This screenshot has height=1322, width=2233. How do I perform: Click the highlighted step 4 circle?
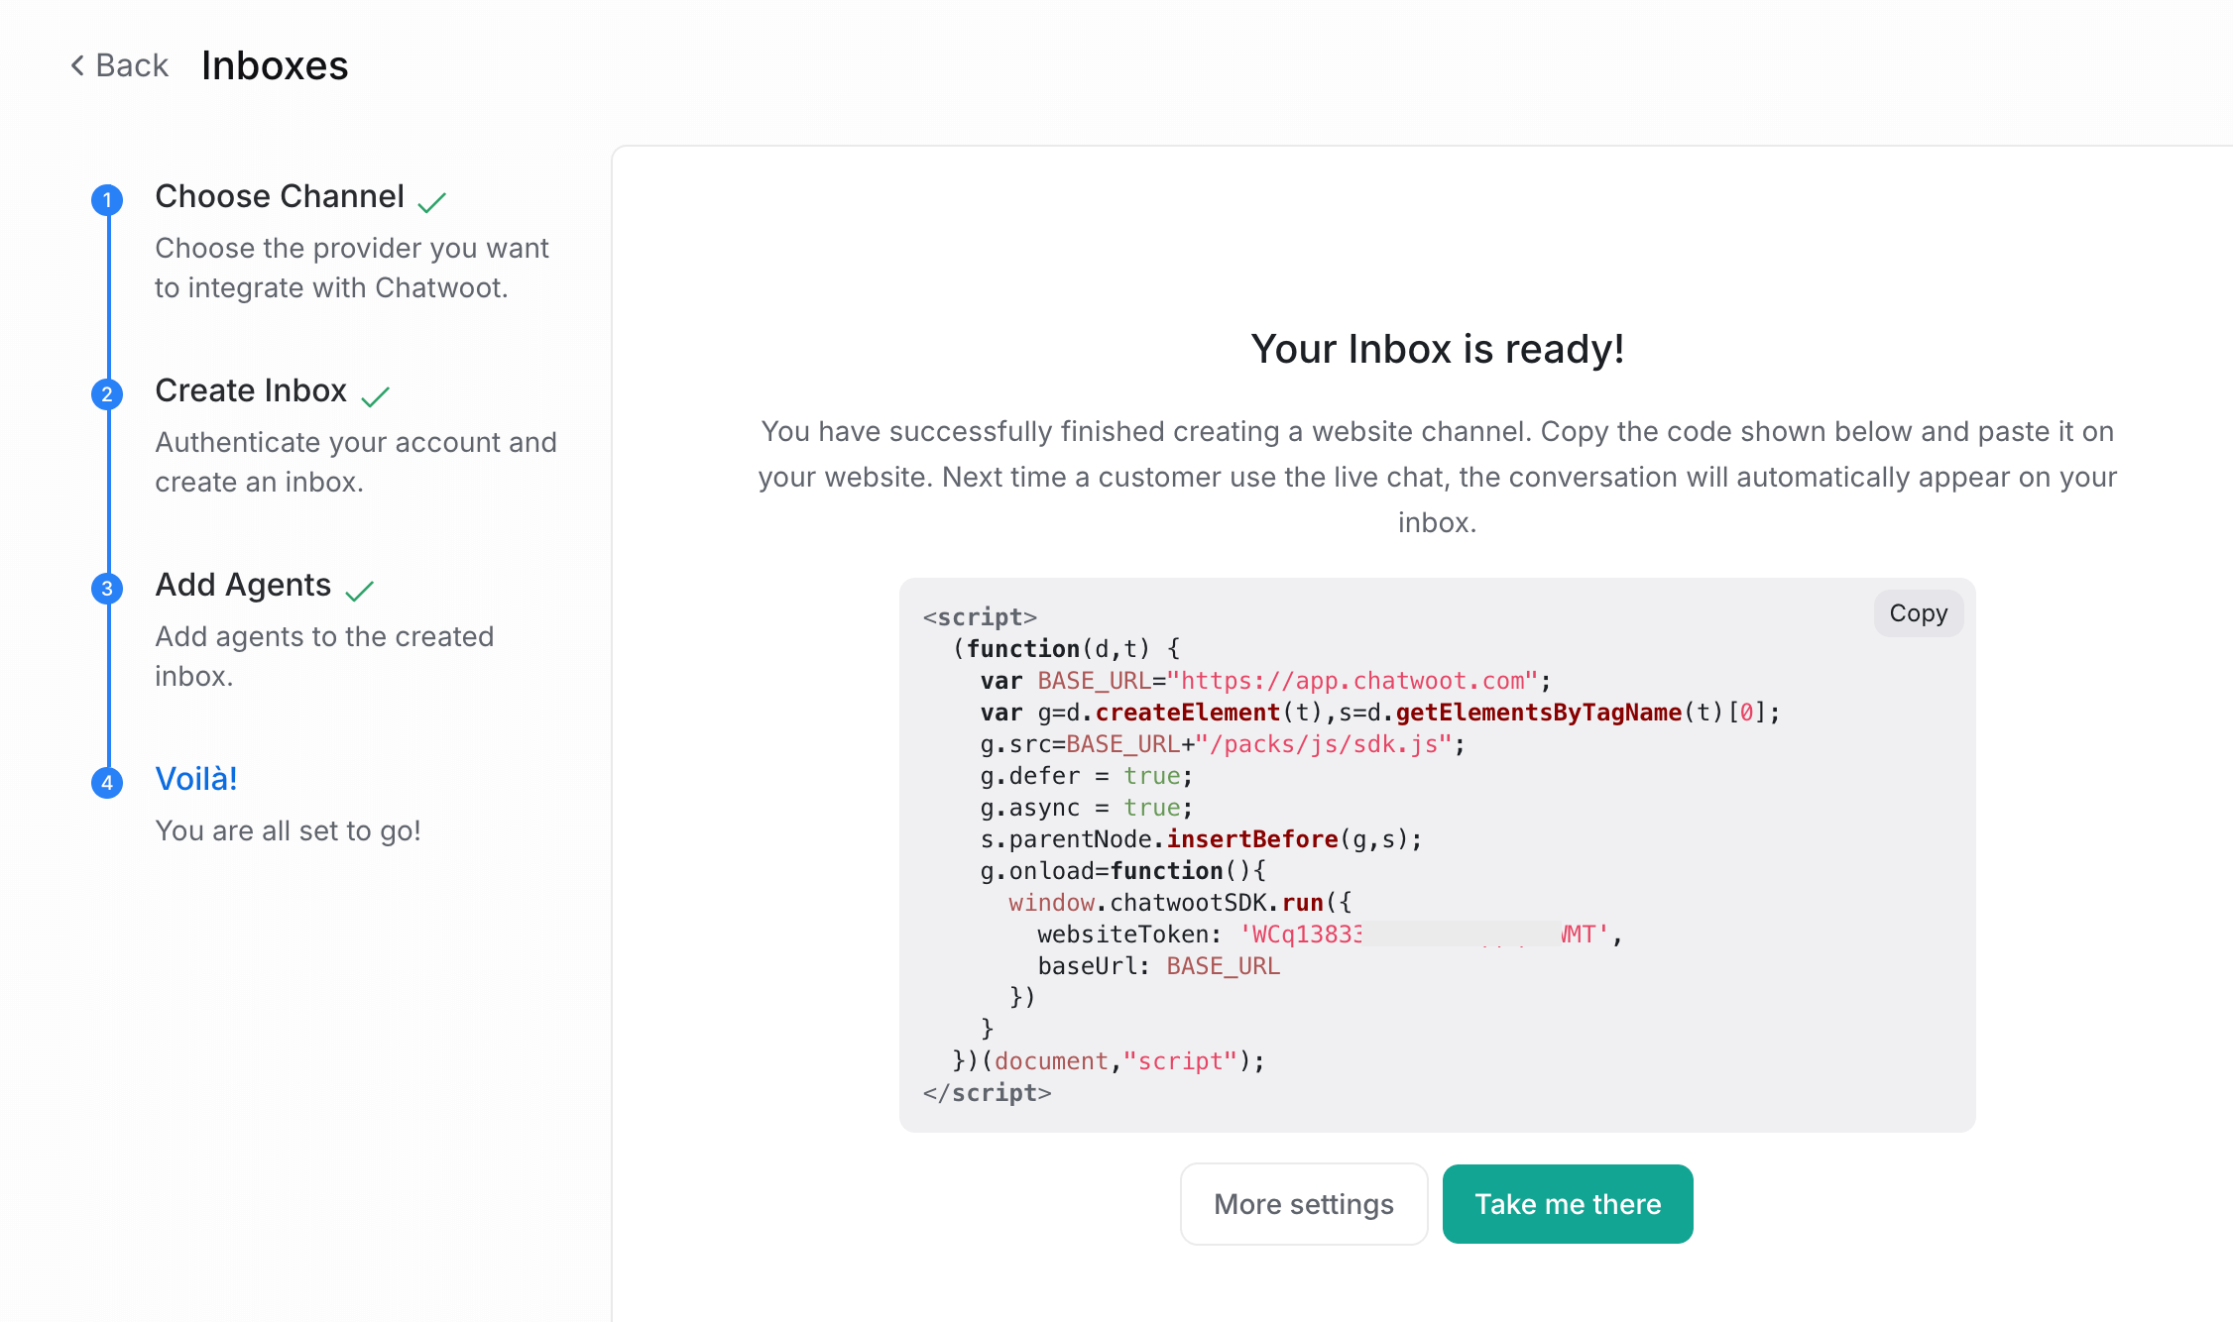tap(107, 782)
